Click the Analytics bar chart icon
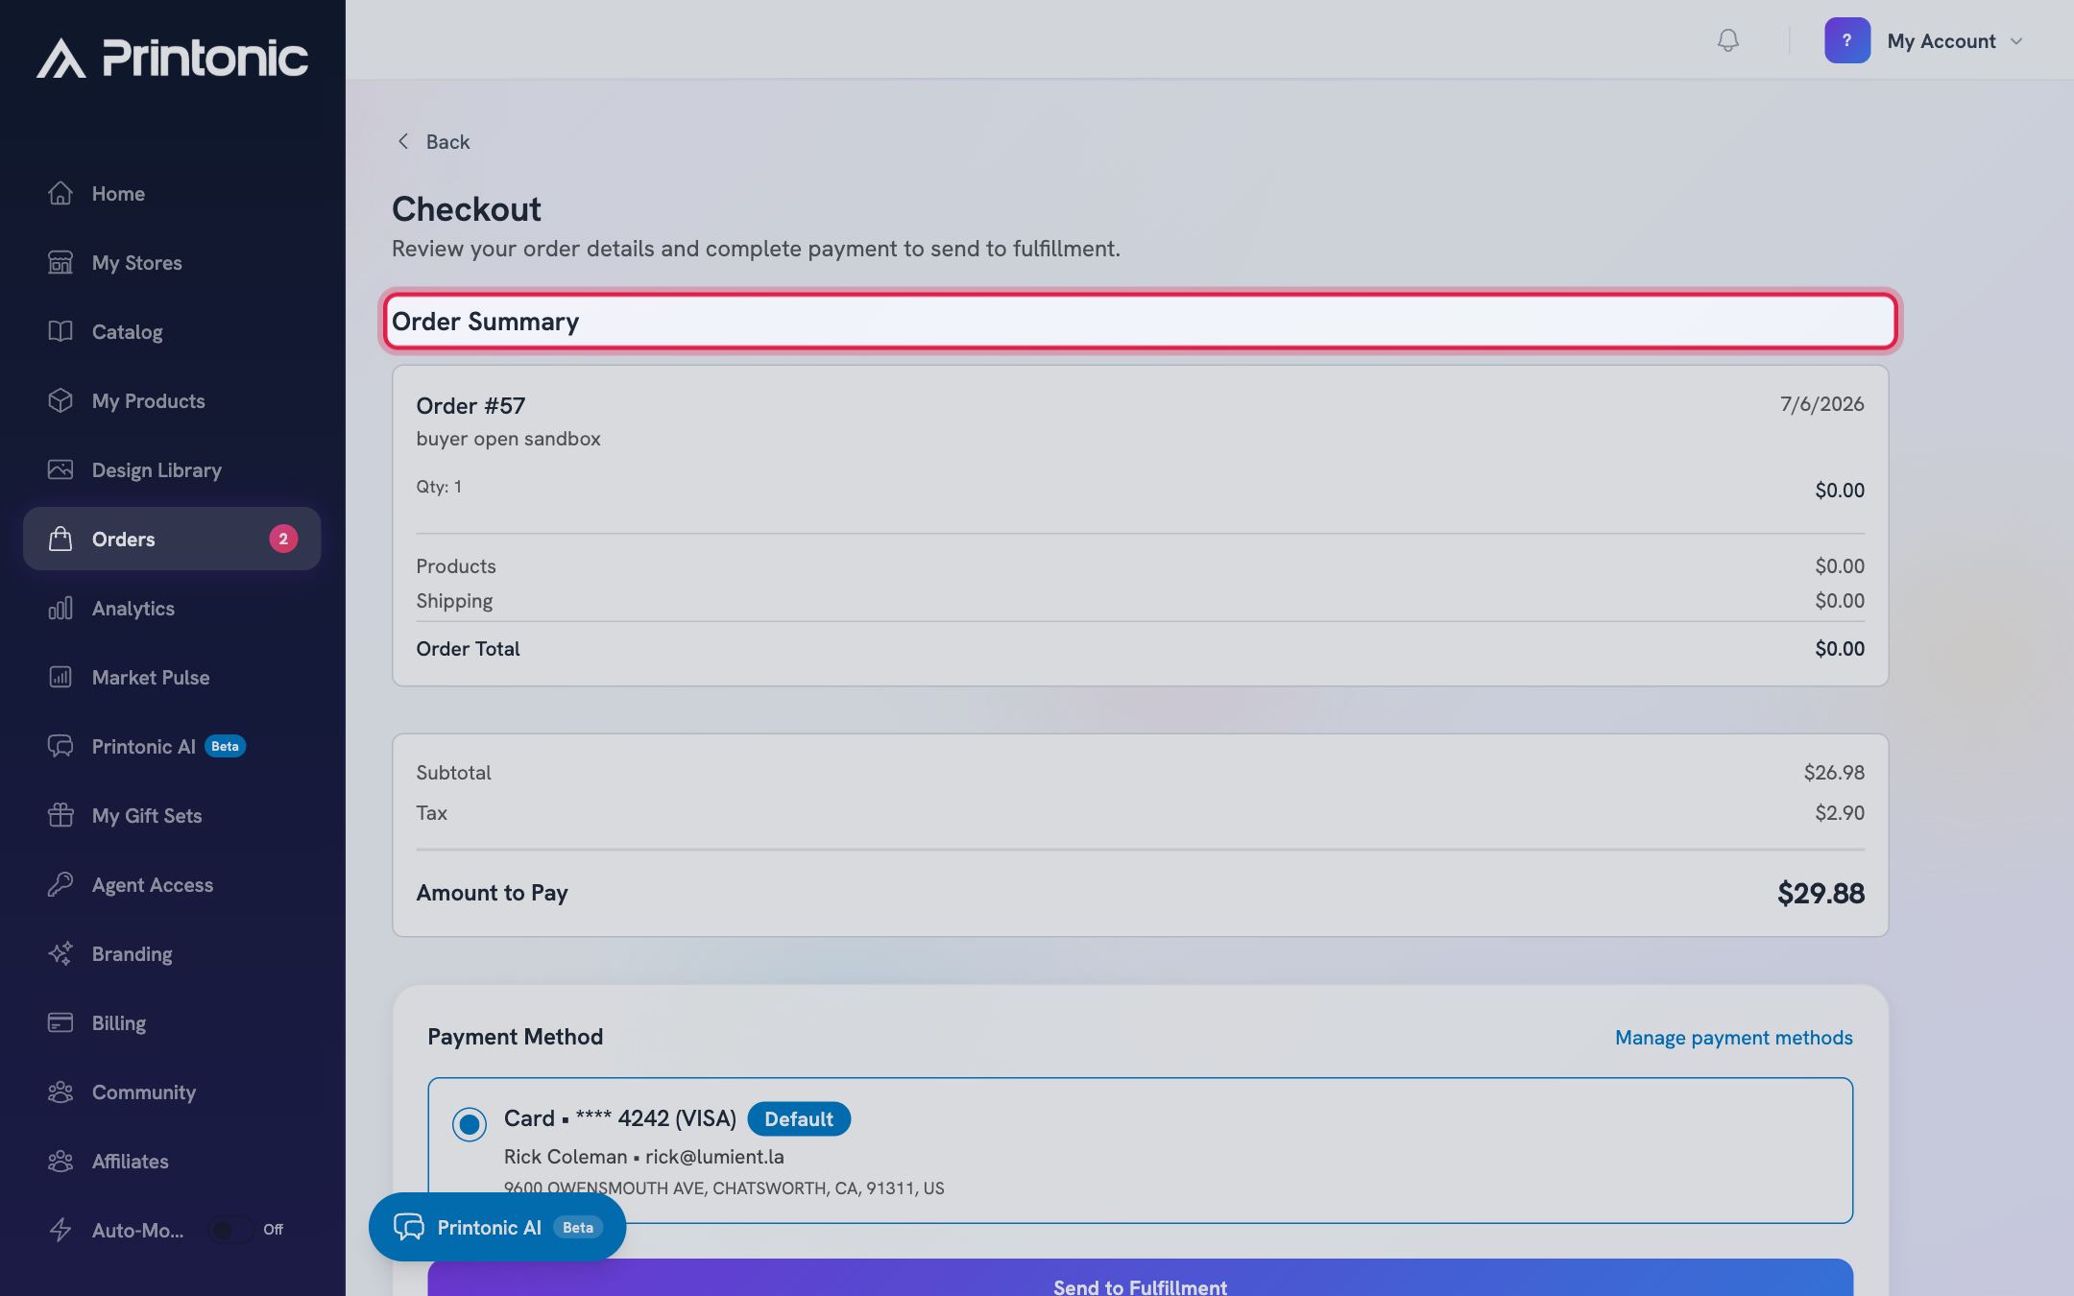The width and height of the screenshot is (2074, 1296). (x=60, y=608)
